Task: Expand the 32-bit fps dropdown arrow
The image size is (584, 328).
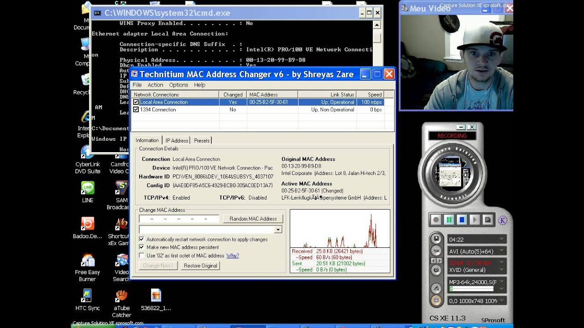Action: [501, 262]
